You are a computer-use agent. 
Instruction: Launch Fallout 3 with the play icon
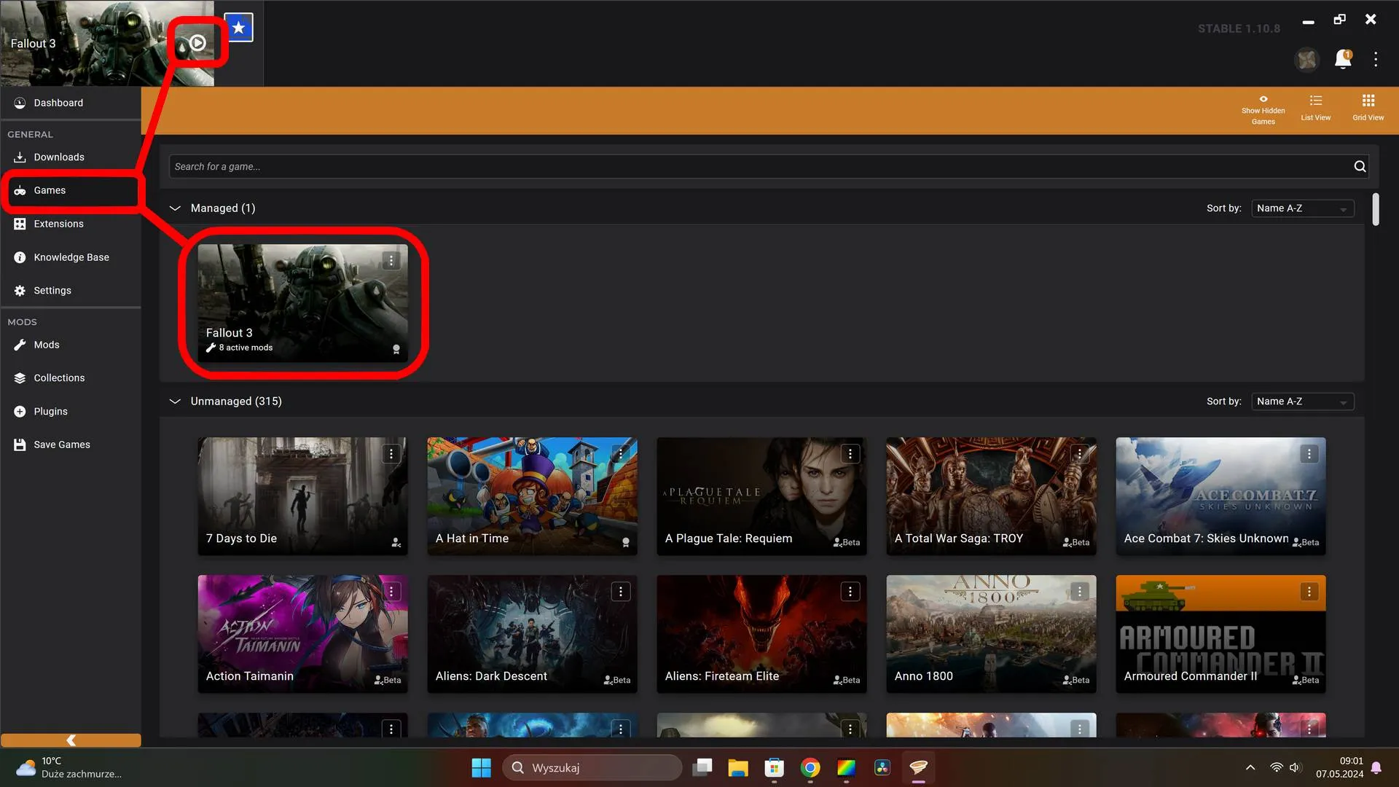coord(197,43)
